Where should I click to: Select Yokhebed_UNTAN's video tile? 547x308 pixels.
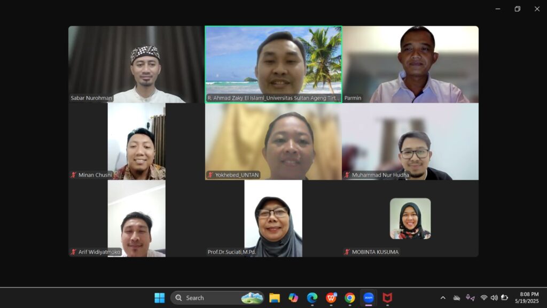coord(273,141)
